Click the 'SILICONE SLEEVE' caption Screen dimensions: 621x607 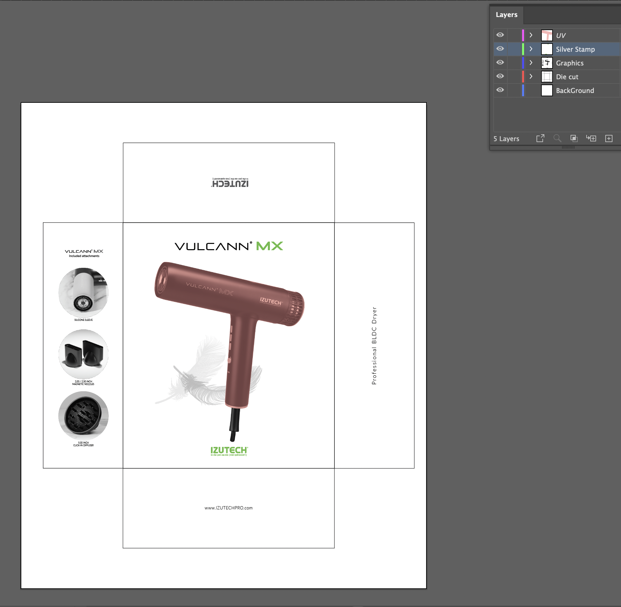[84, 320]
